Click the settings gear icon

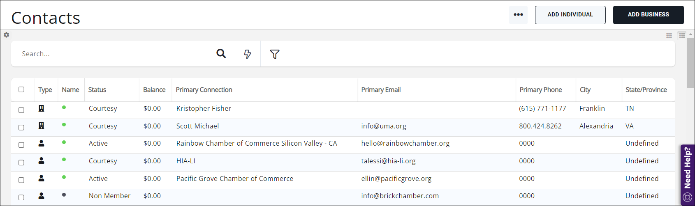(x=7, y=35)
